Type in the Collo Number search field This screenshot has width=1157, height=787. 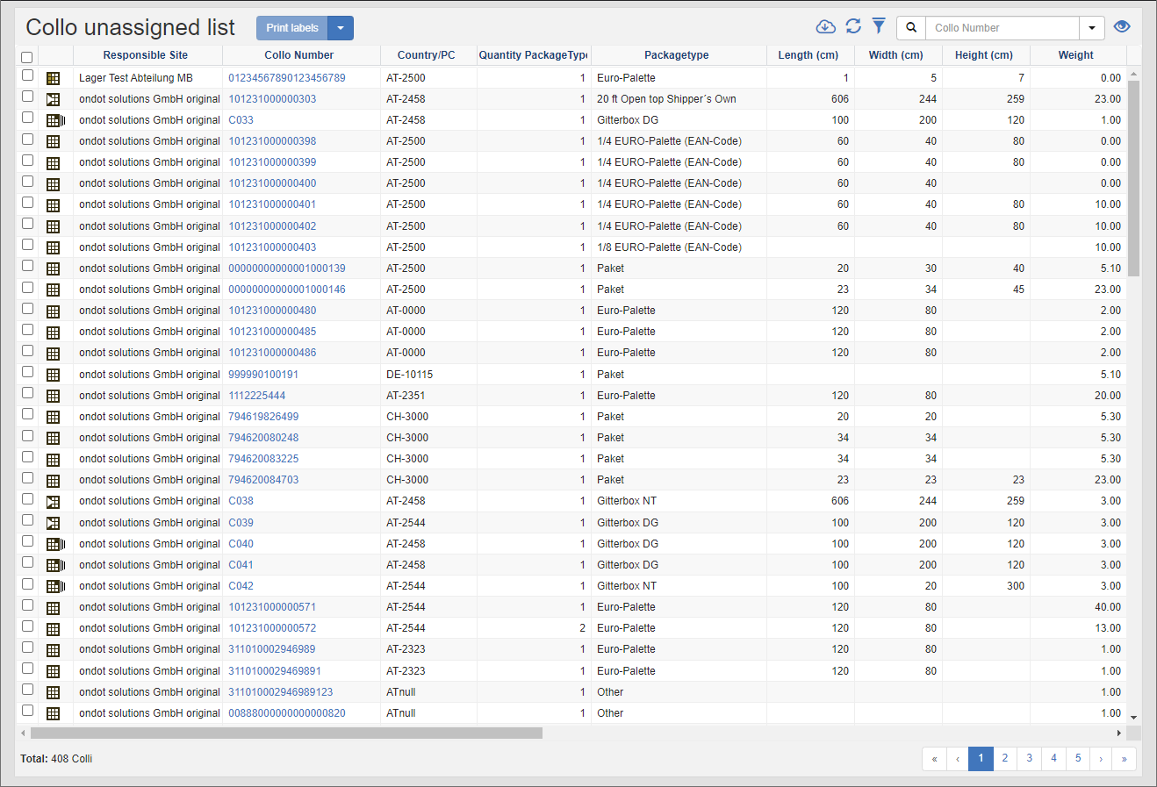1001,28
